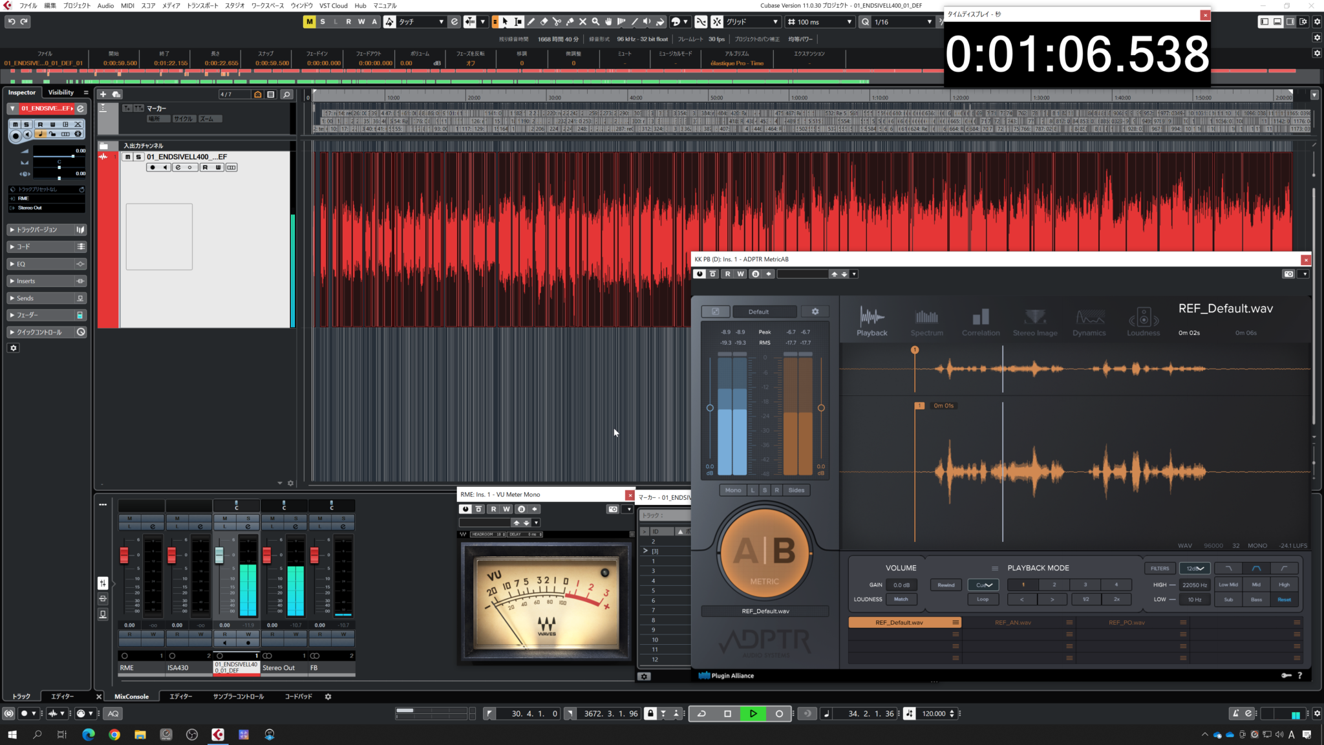Select the Scissors split tool
This screenshot has height=745, width=1324.
[557, 22]
